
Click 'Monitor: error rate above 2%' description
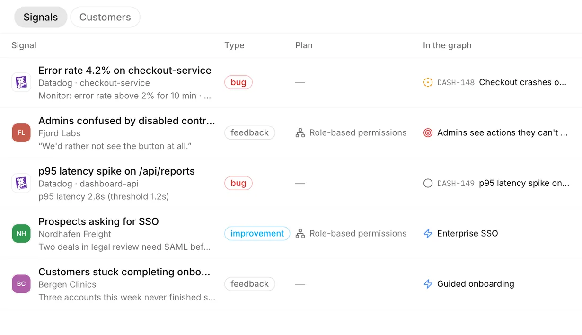coord(125,96)
